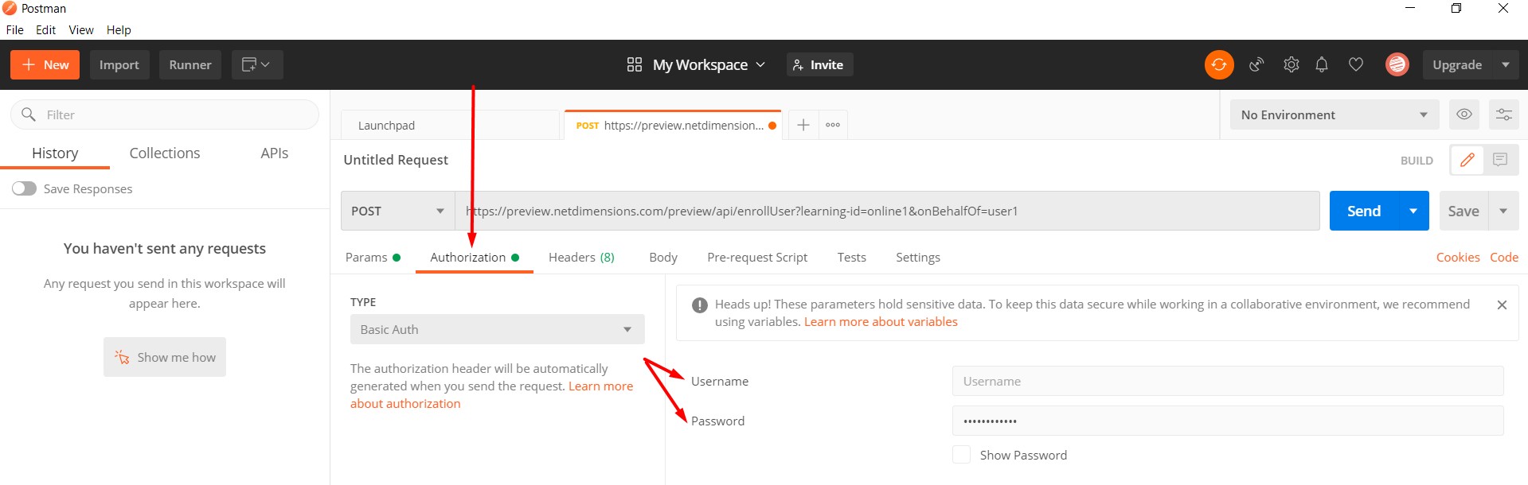1528x485 pixels.
Task: Open the Params request tab
Action: click(373, 258)
